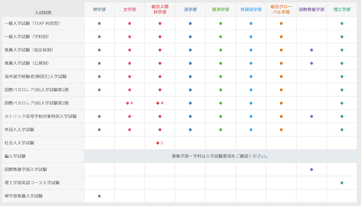
Task: Select the 総合グローバル学部 dot in カトリック高等学校 row
Action: [281, 116]
